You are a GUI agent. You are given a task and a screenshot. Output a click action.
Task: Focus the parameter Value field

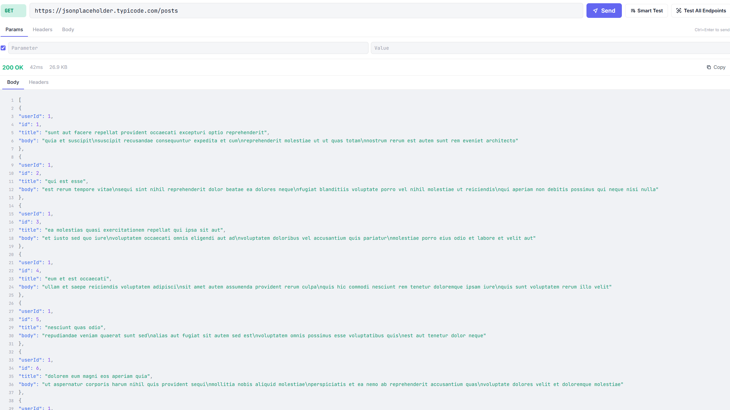click(550, 48)
